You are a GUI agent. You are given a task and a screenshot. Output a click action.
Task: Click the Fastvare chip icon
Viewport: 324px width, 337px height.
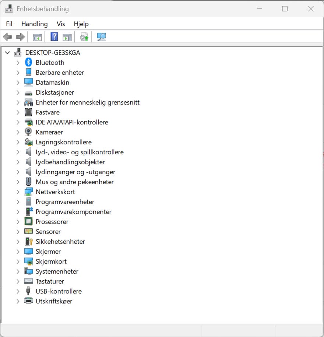28,112
